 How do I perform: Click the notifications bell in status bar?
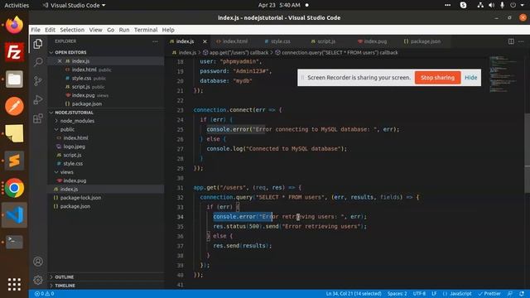pos(522,294)
